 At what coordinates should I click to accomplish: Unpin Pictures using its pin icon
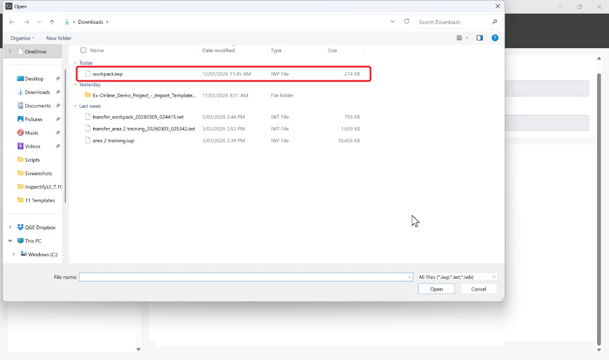tap(58, 120)
